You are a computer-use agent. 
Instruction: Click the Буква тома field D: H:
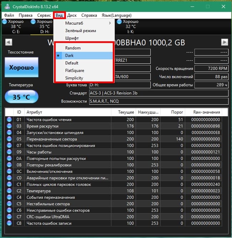click(x=120, y=85)
